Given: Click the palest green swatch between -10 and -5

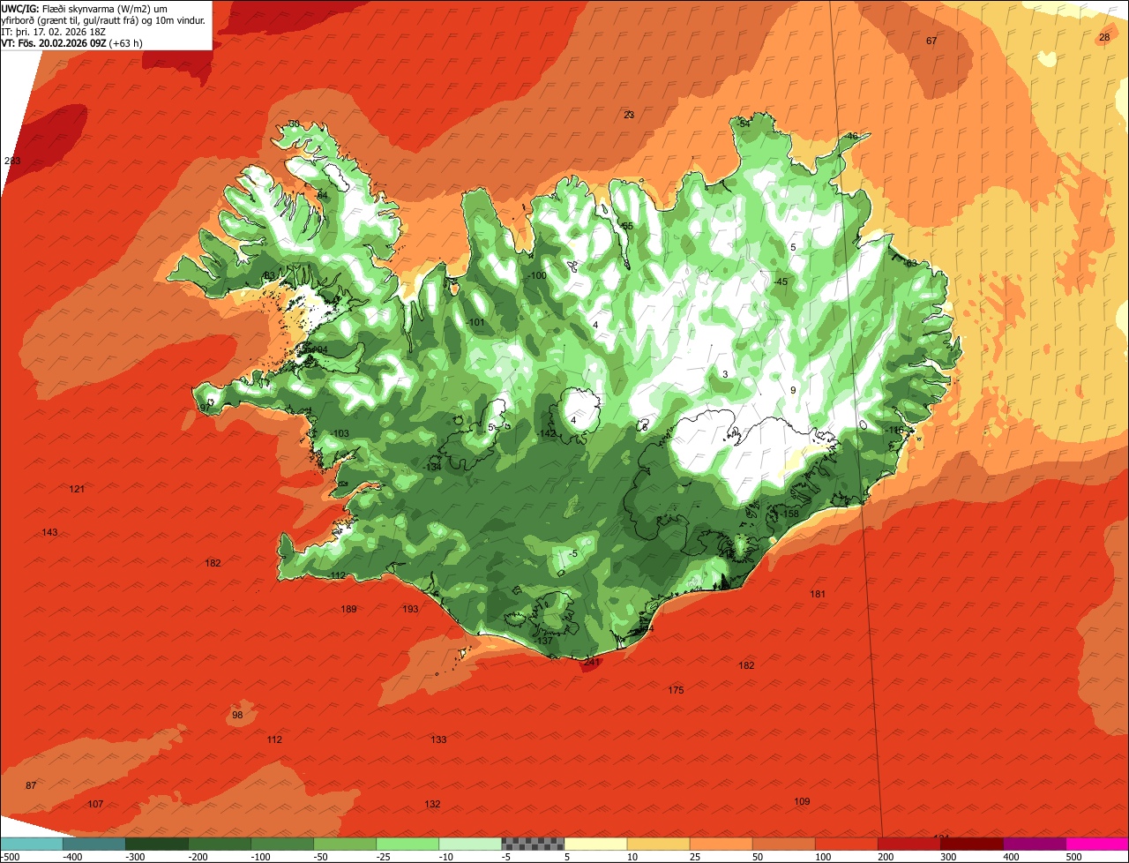Looking at the screenshot, I should coord(470,844).
